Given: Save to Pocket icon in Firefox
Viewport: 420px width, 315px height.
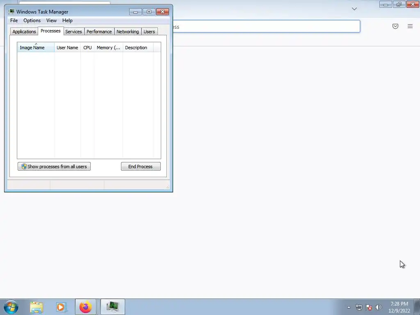Looking at the screenshot, I should click(395, 26).
